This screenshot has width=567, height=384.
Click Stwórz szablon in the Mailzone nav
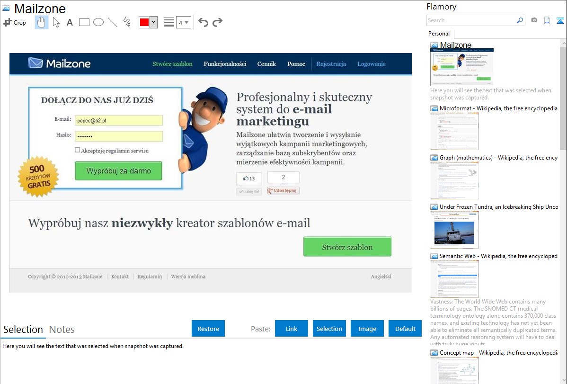point(172,64)
